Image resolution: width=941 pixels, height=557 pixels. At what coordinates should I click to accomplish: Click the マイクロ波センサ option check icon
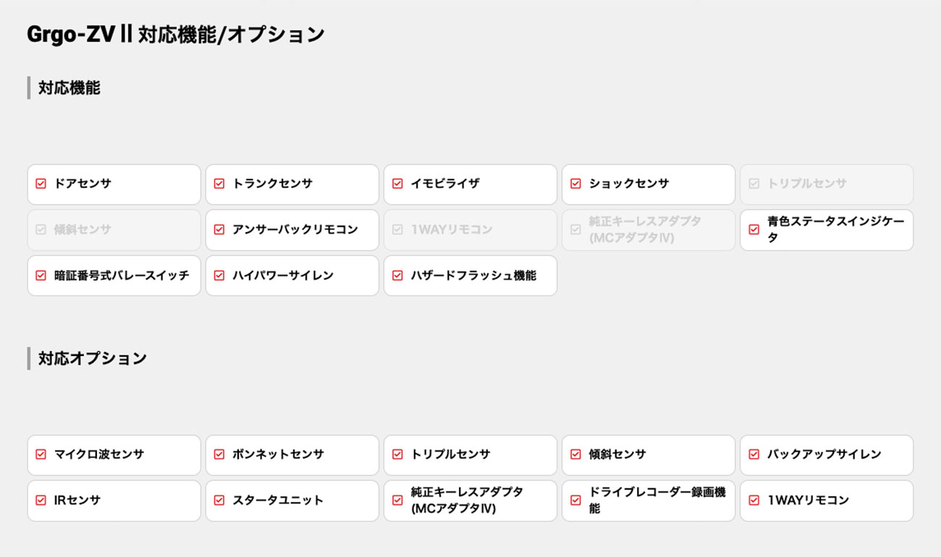click(x=41, y=454)
